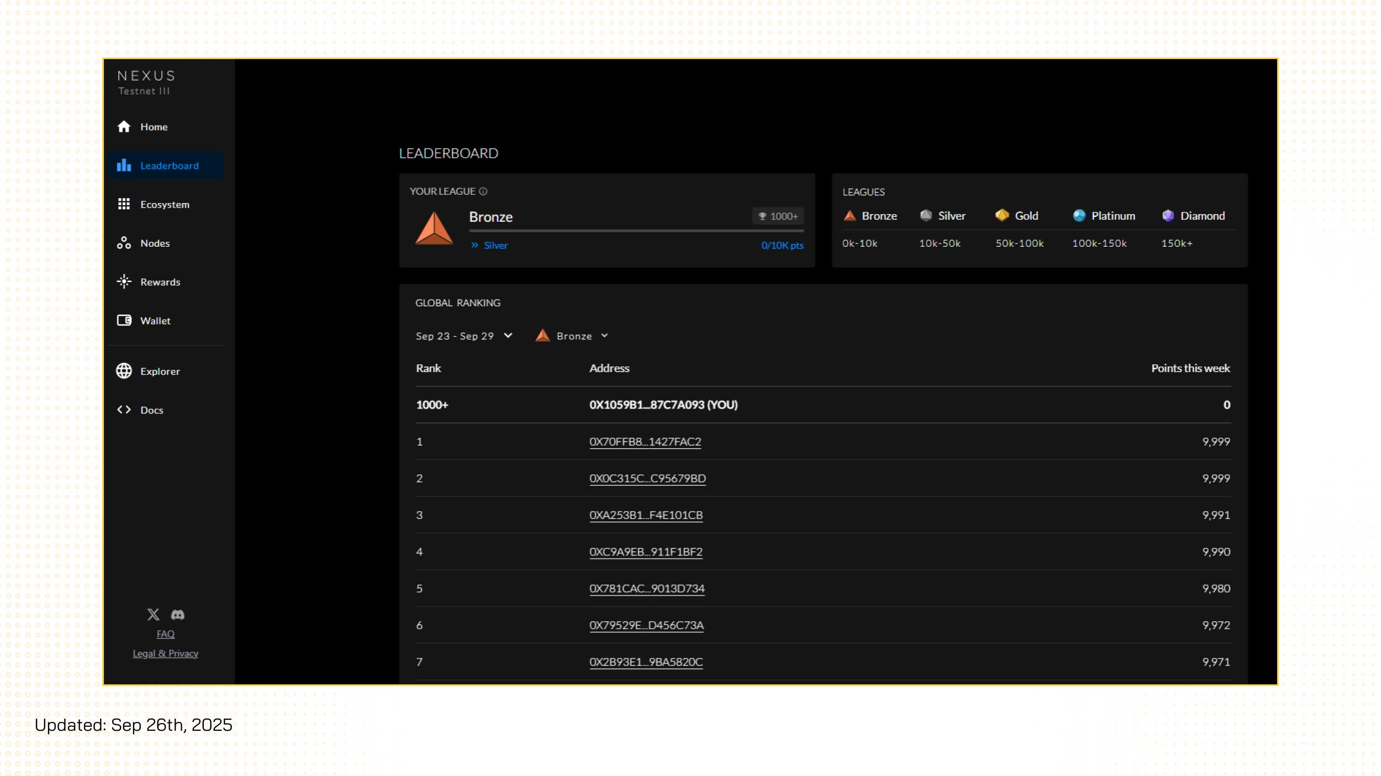Open the X (Twitter) social icon

pos(153,614)
